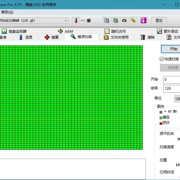Click the 损坏的块 label

coord(167,133)
